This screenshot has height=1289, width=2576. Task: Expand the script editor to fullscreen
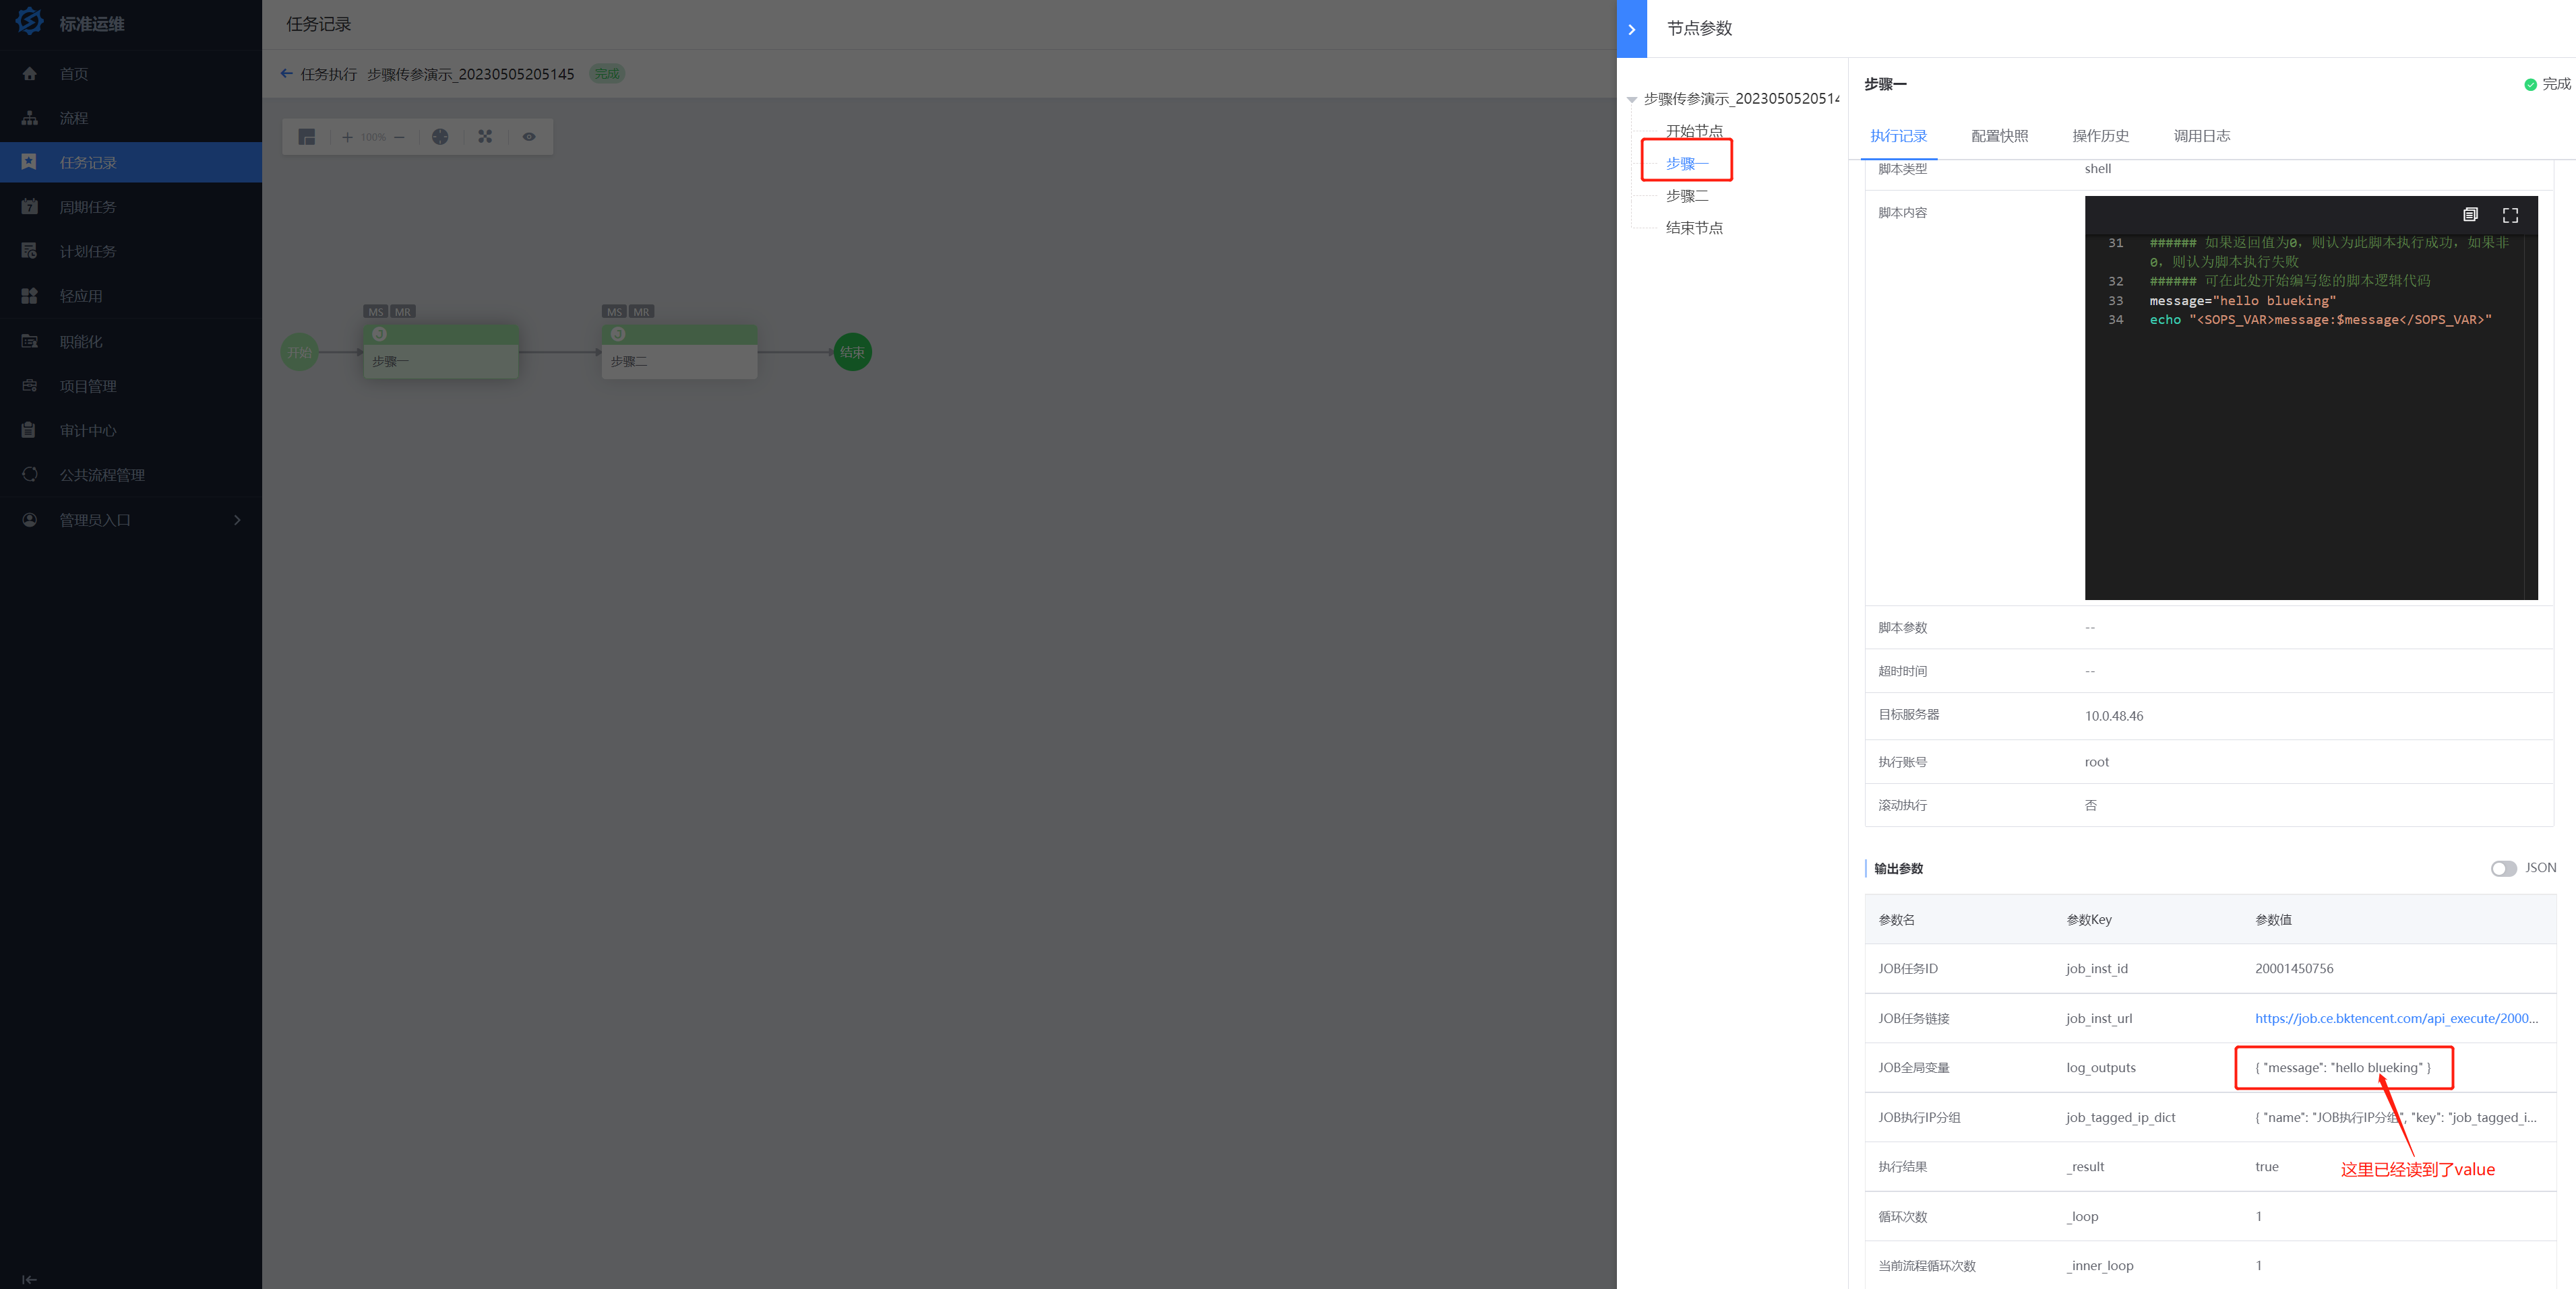click(2510, 215)
